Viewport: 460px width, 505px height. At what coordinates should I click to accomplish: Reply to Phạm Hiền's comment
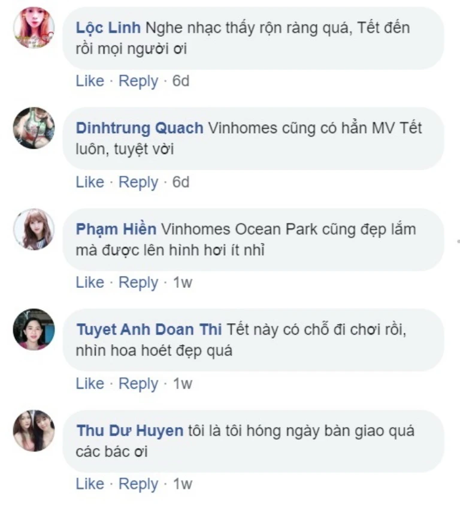pos(138,282)
